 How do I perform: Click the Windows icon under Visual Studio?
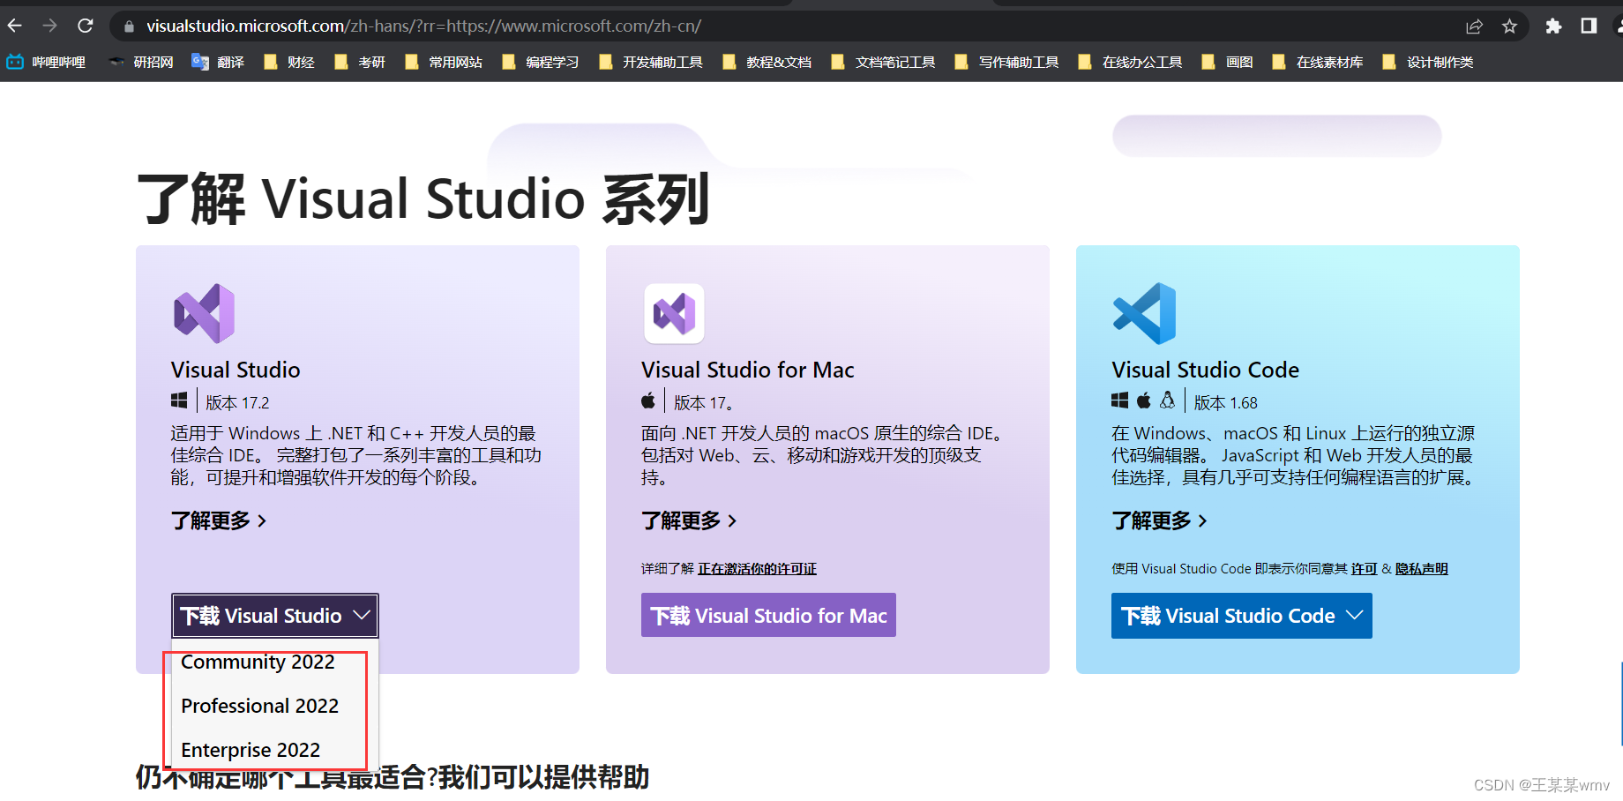click(x=179, y=400)
